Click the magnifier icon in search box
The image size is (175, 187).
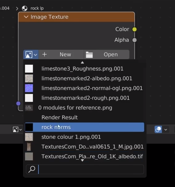(x=32, y=169)
